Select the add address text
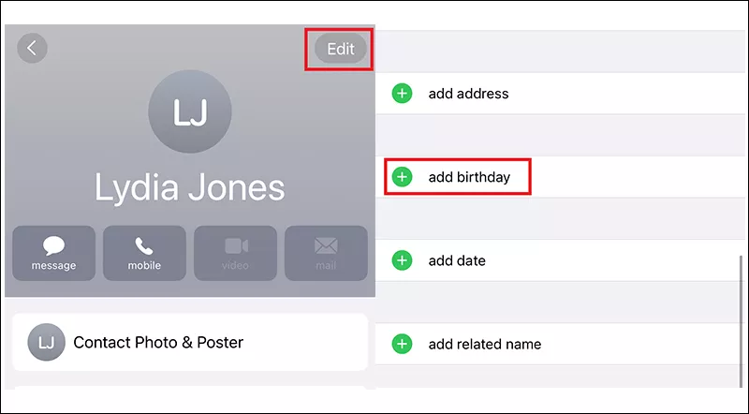 tap(468, 94)
